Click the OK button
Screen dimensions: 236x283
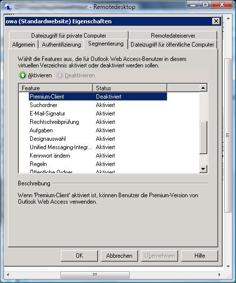tap(80, 256)
